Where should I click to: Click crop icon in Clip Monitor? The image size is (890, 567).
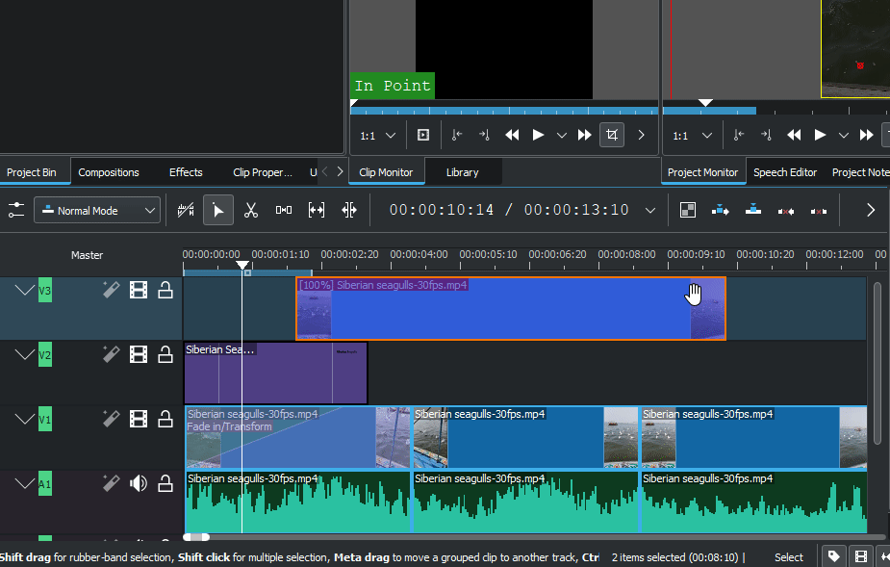[x=611, y=135]
